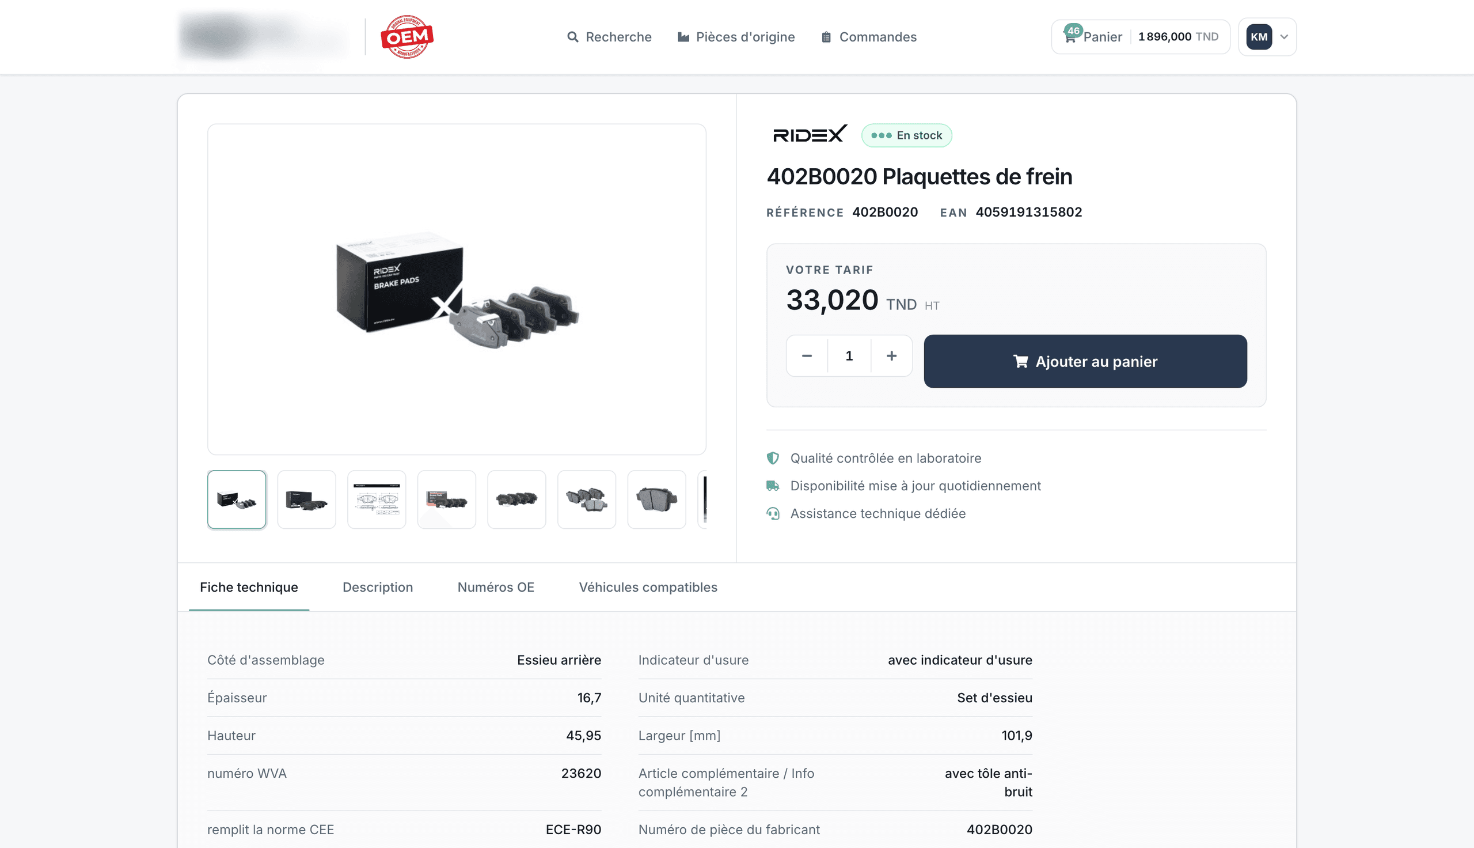
Task: Open the Commandes menu item
Action: [869, 37]
